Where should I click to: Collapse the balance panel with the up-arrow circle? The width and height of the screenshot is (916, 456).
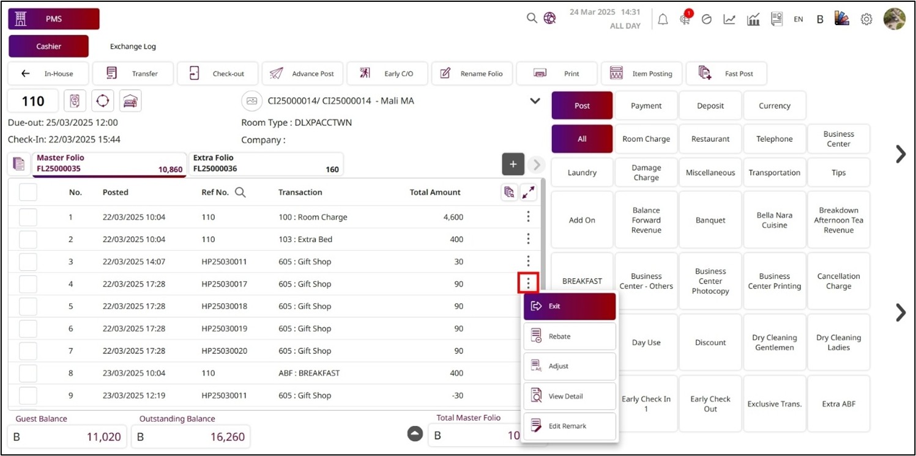(x=415, y=433)
